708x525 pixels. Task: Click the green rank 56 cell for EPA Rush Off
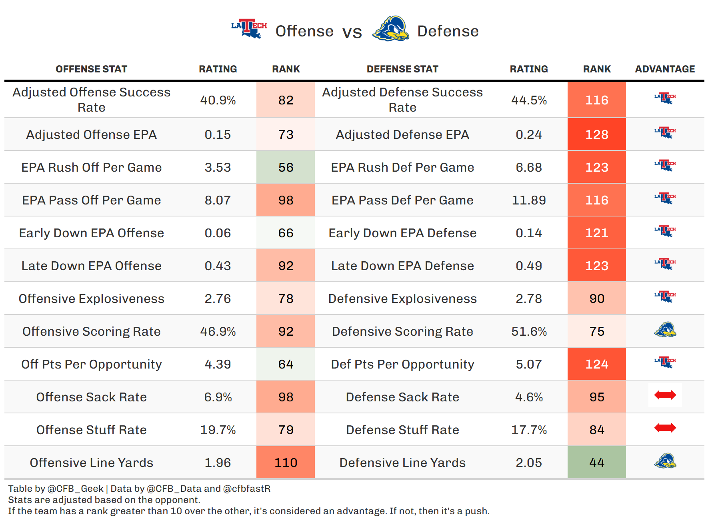pyautogui.click(x=286, y=167)
